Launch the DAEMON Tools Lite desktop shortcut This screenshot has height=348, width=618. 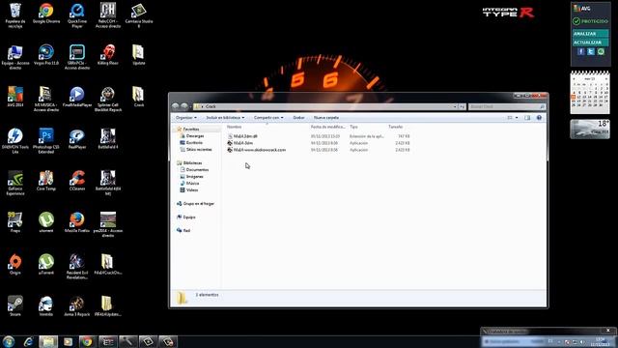tap(15, 141)
